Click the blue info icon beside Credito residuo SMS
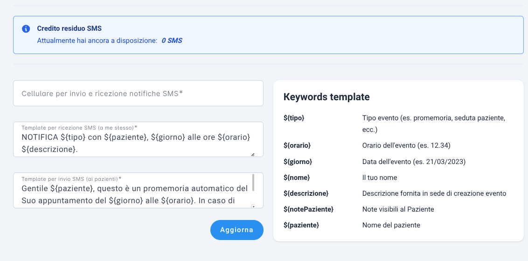The image size is (528, 261). [x=26, y=28]
